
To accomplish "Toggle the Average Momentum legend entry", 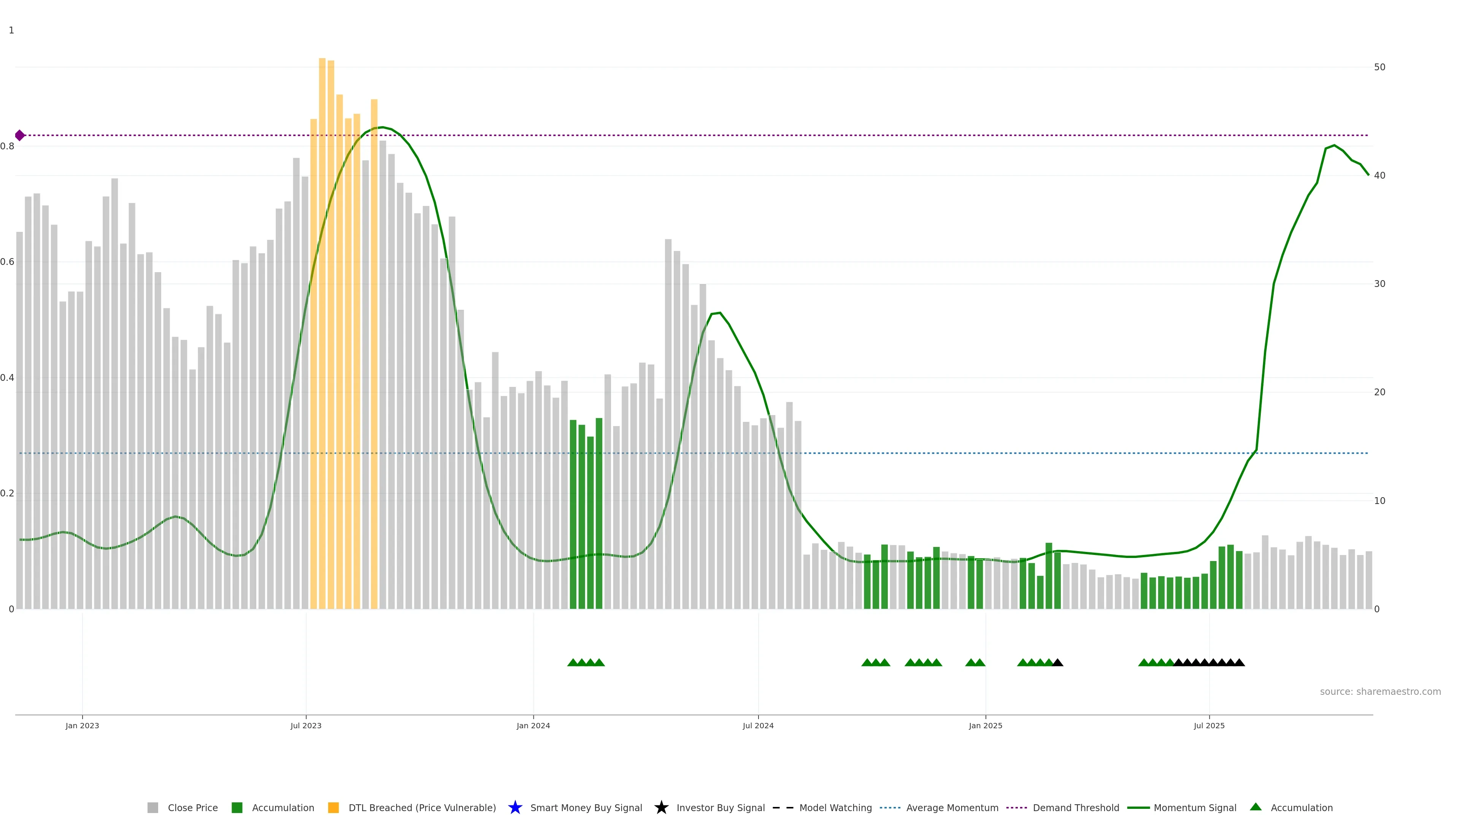I will tap(952, 807).
